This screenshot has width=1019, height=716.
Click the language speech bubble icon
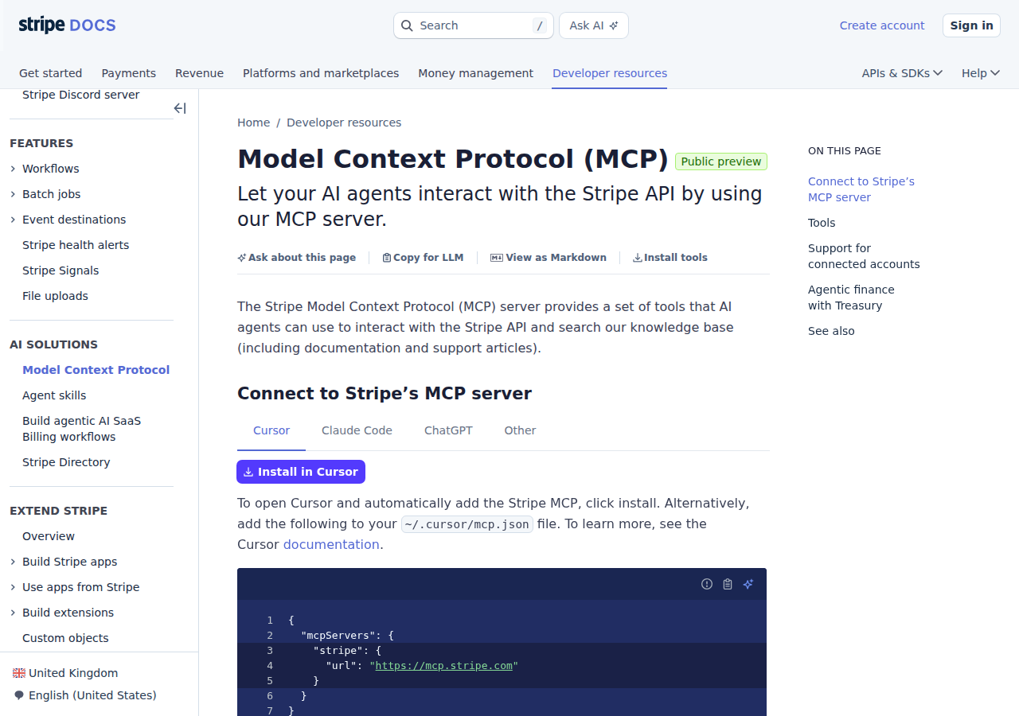19,695
